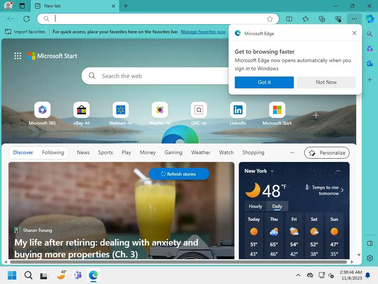Select the Discover feed tab
This screenshot has height=284, width=378.
click(x=23, y=153)
